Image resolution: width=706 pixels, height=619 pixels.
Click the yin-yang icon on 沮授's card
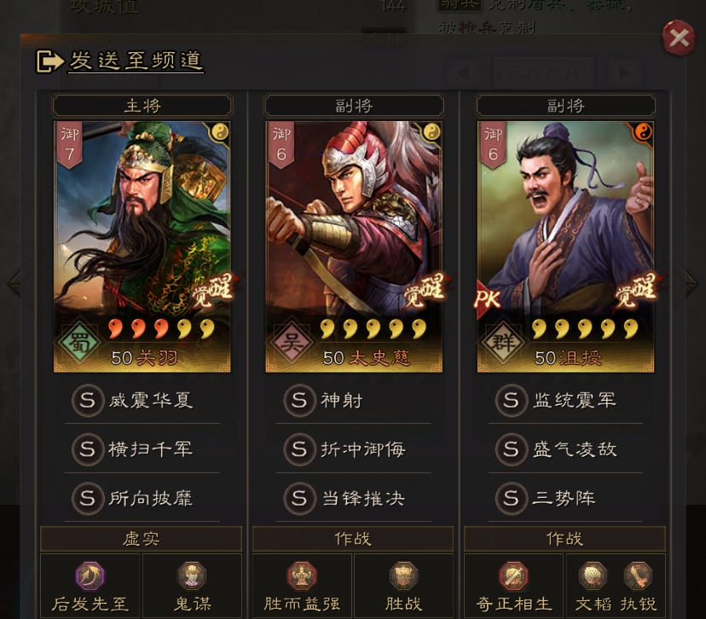tap(643, 132)
